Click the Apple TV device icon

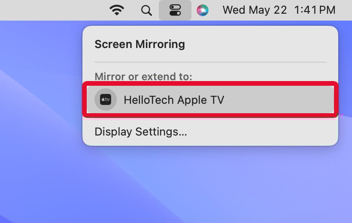(106, 99)
